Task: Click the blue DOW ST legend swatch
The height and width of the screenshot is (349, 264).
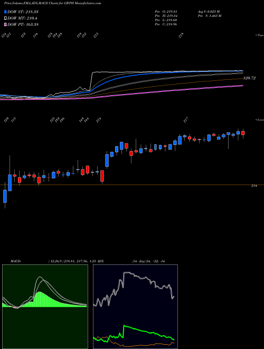Action: 5,12
